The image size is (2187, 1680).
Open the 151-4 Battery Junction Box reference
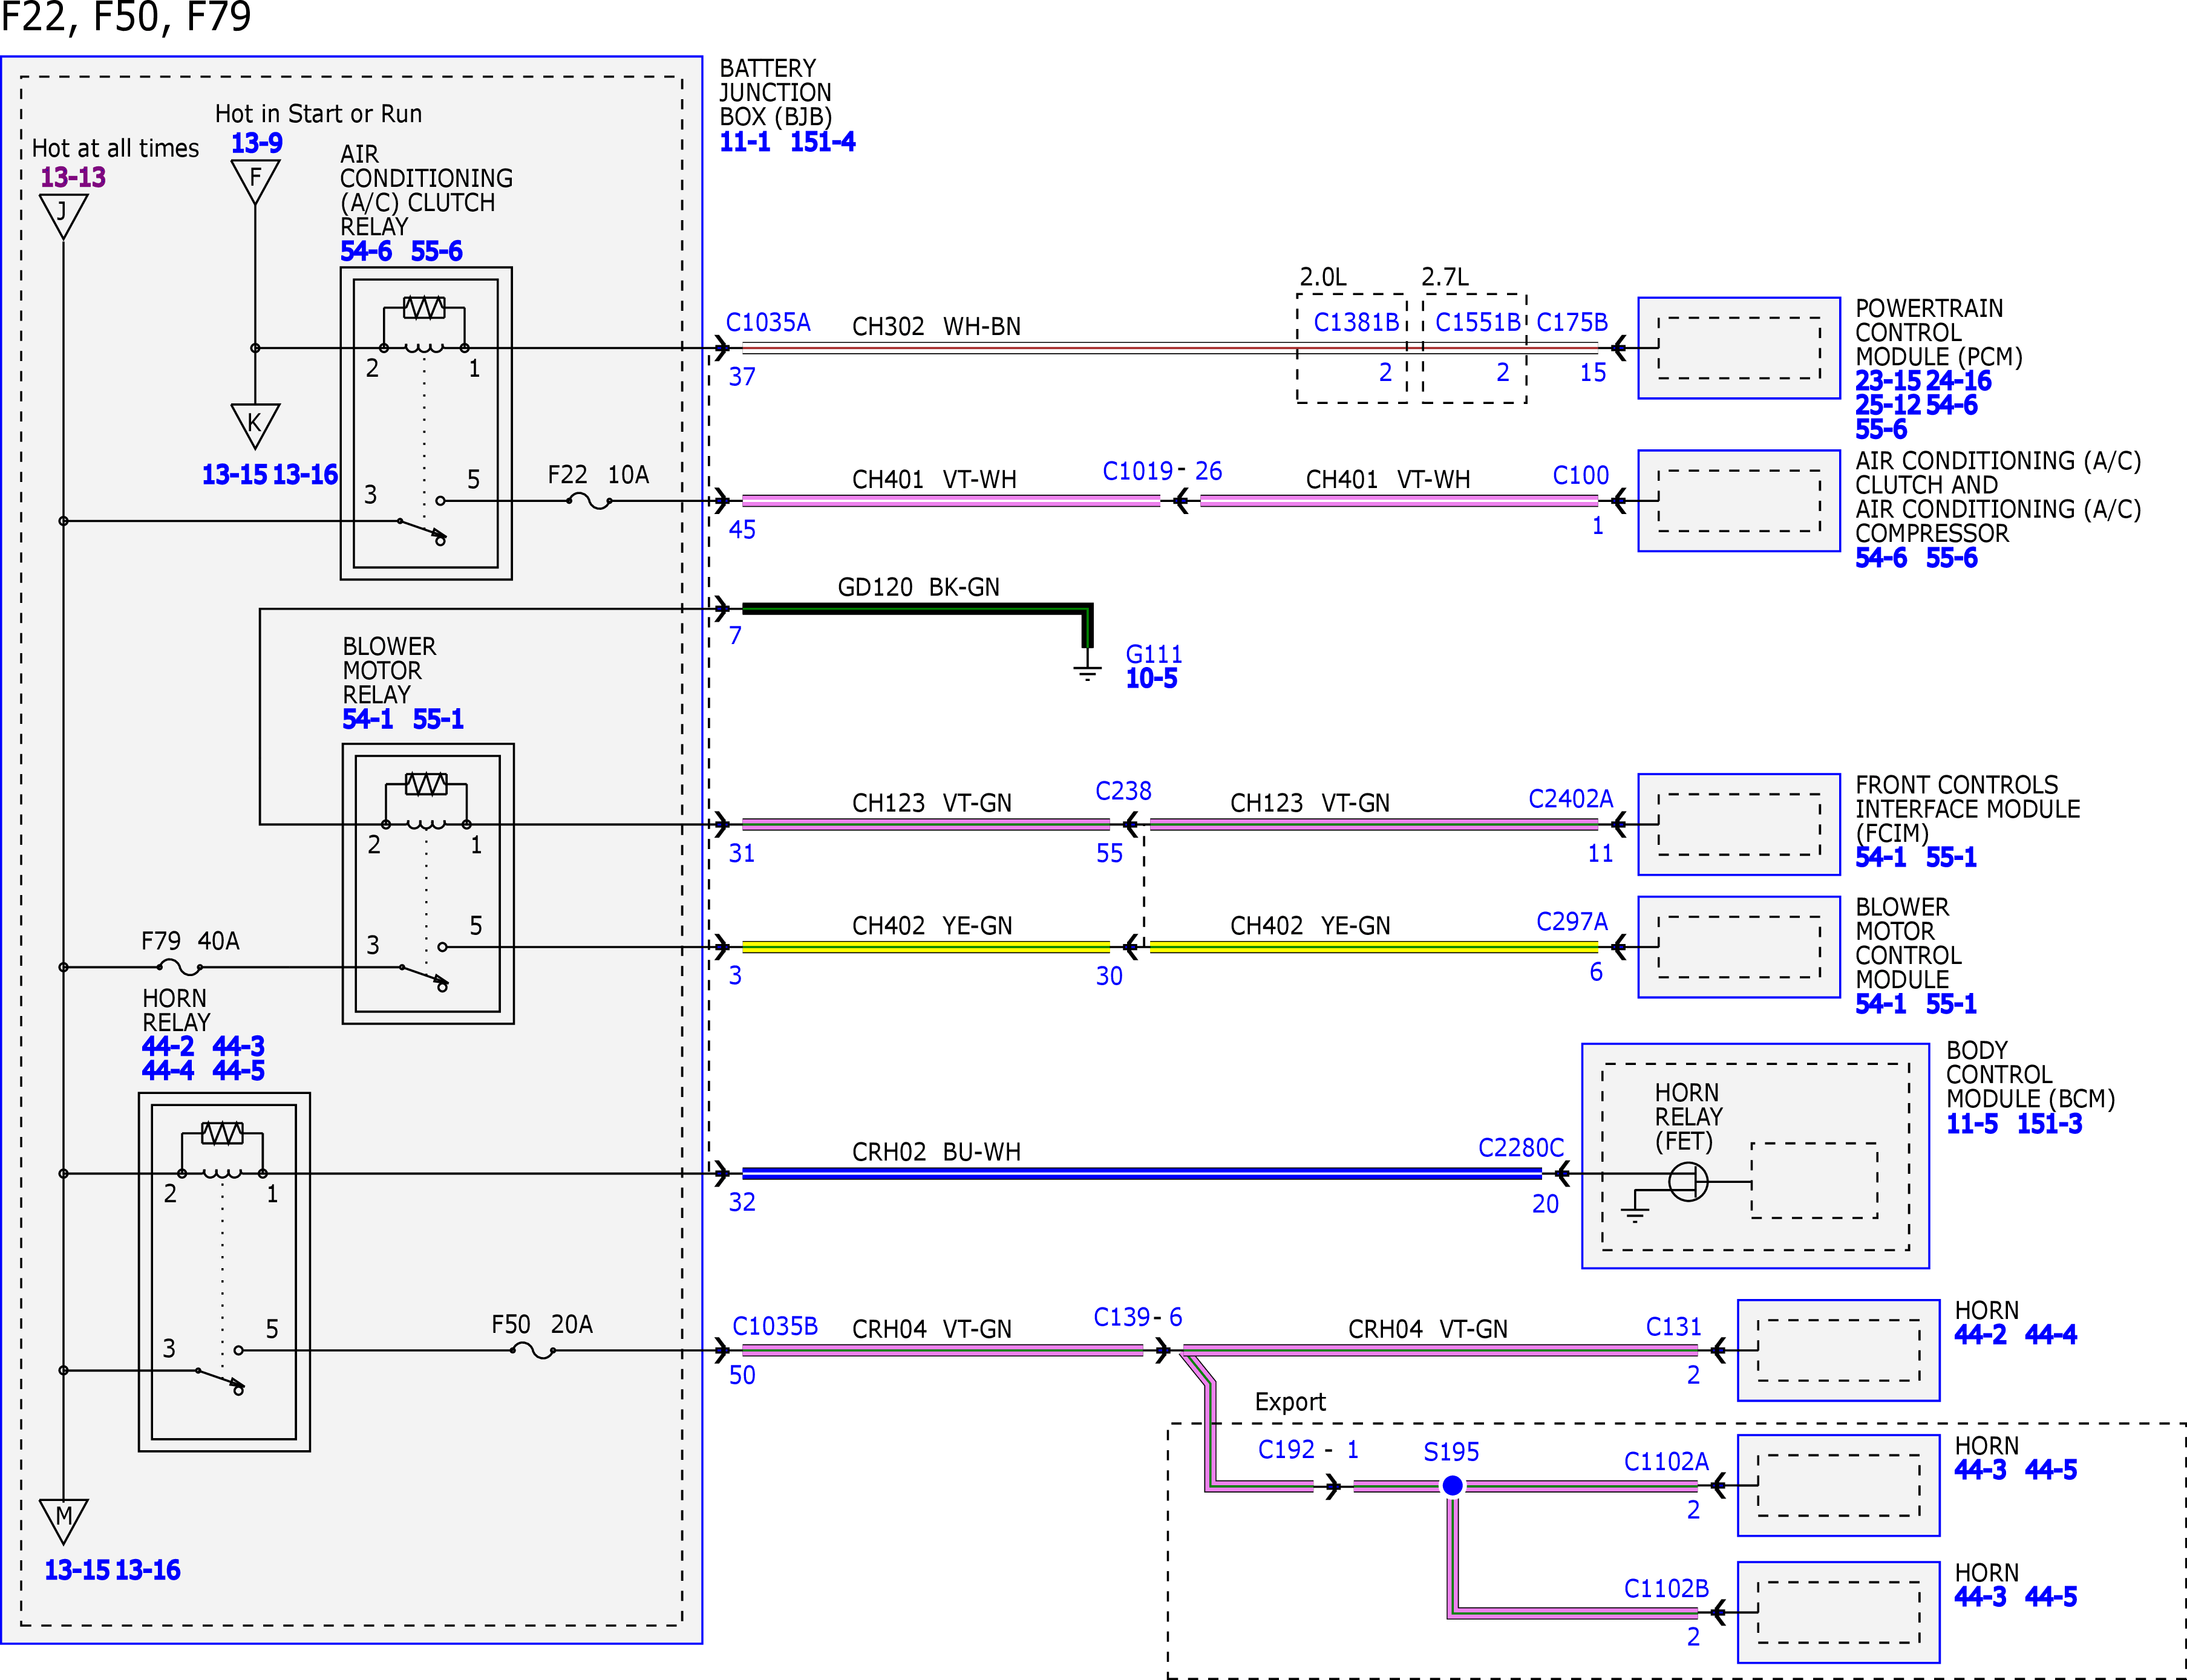(822, 142)
